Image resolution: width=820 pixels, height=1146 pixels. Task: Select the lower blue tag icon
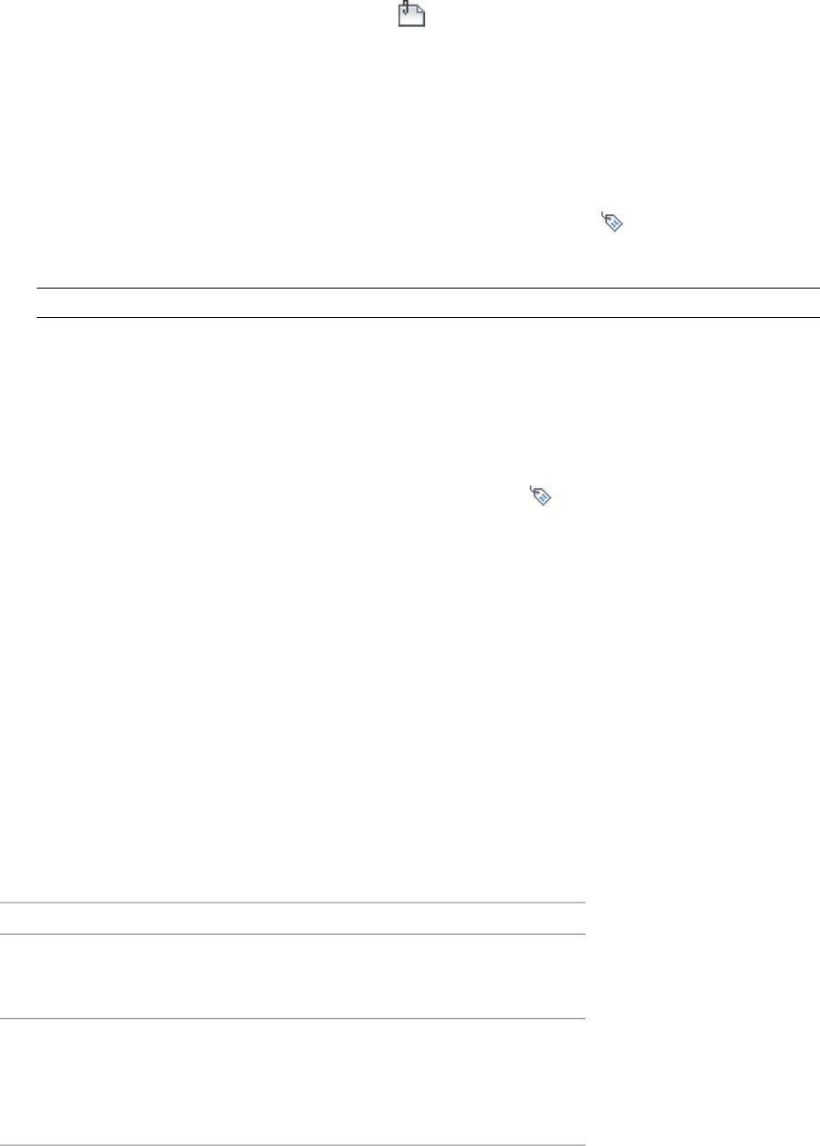(539, 496)
